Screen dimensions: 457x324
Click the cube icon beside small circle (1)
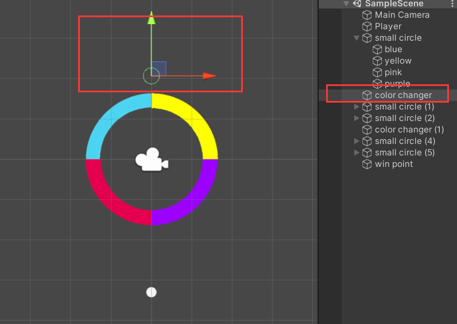point(367,107)
